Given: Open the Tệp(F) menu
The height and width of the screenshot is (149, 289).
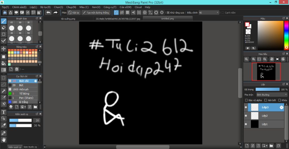Looking at the screenshot, I should pyautogui.click(x=5, y=7).
